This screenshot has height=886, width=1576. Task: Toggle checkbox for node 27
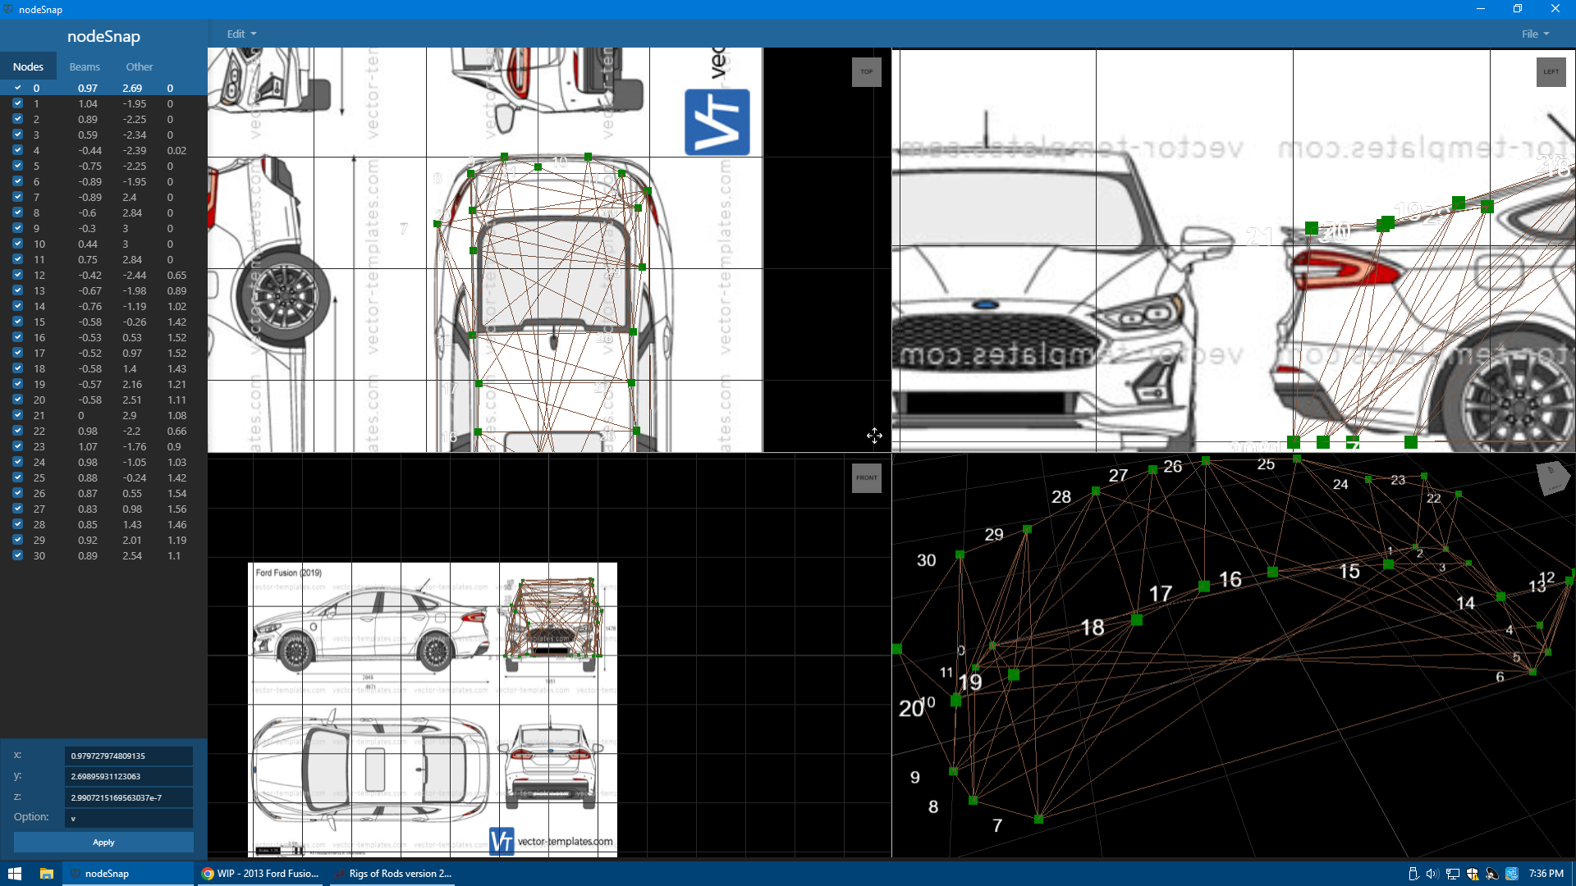tap(17, 509)
